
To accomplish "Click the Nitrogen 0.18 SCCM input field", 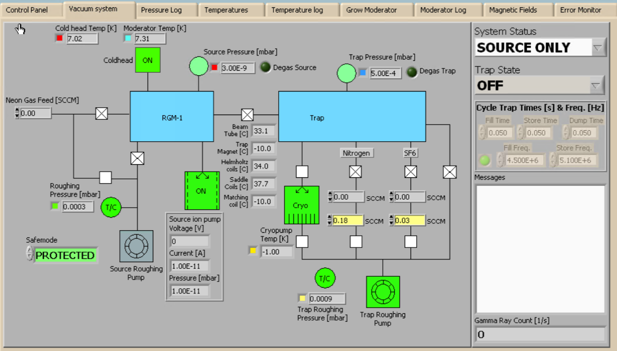I will 348,221.
